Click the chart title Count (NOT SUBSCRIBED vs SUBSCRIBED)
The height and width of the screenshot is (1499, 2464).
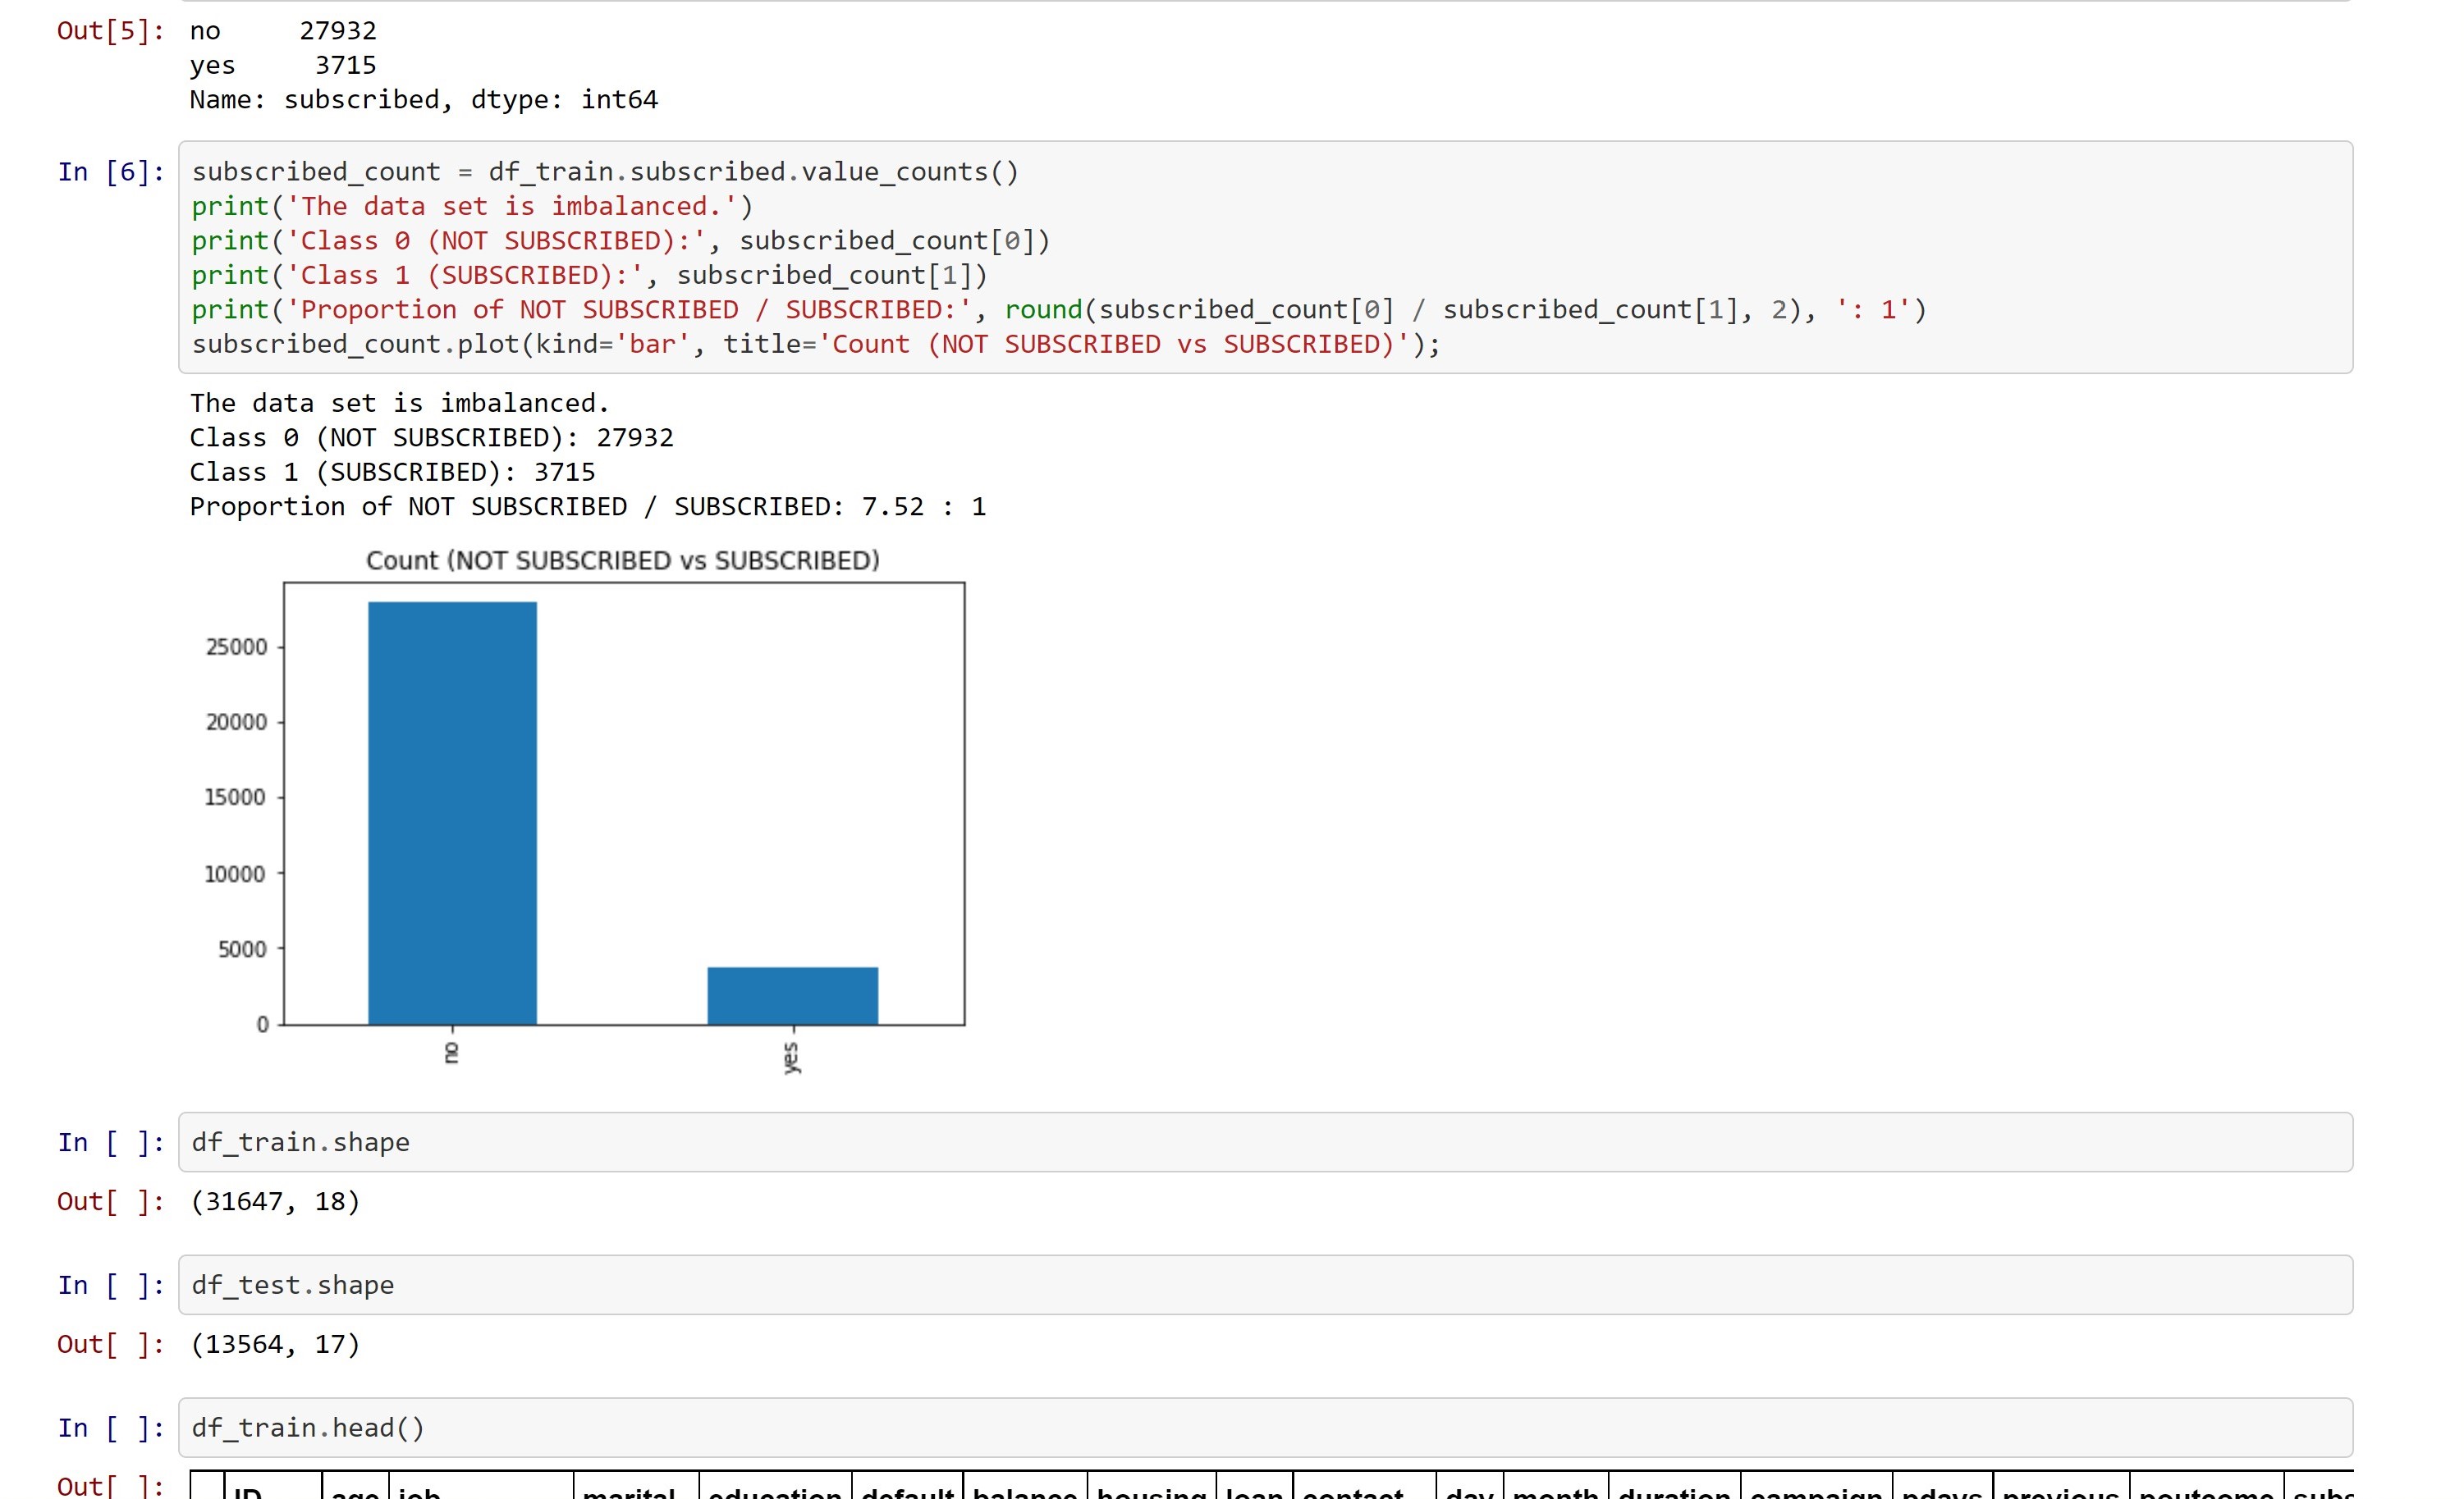(x=622, y=560)
